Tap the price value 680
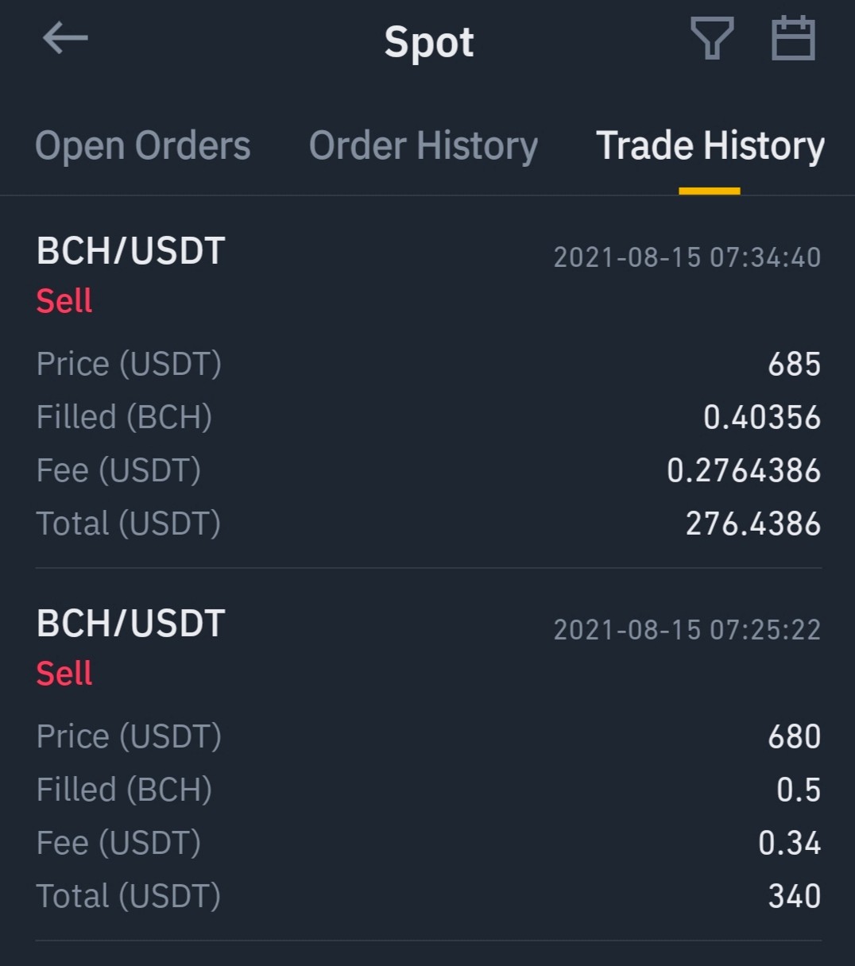 [x=795, y=737]
